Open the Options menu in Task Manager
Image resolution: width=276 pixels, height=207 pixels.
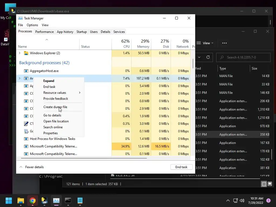32,25
